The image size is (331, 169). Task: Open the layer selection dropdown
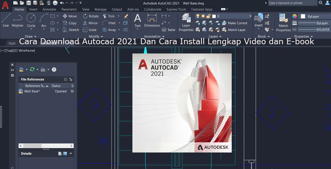pos(250,16)
